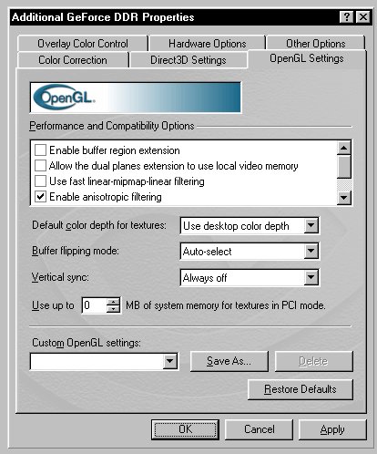The width and height of the screenshot is (377, 454).
Task: Expand the Buffer flipping mode dropdown
Action: 311,251
